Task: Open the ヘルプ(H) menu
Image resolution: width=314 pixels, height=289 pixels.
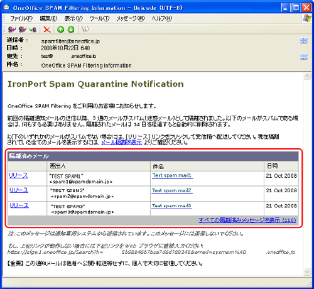Action: 162,19
